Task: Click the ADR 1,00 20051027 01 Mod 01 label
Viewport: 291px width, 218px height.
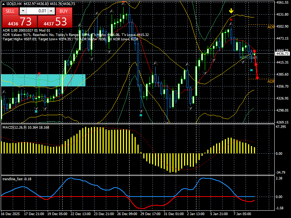Action: point(26,31)
